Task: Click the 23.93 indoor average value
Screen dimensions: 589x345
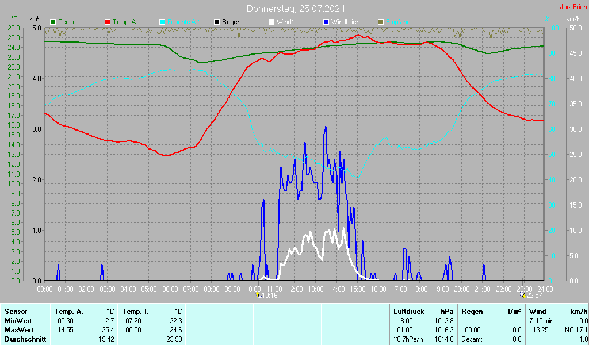Action: point(174,339)
